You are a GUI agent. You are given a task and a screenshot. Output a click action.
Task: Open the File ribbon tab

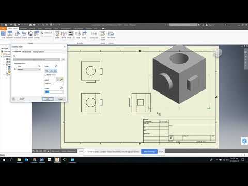[x=3, y=28]
